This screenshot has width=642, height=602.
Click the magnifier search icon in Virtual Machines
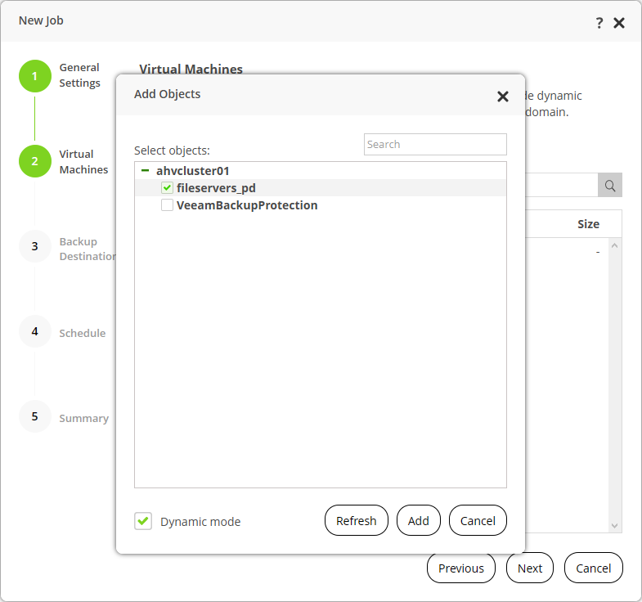[x=609, y=186]
